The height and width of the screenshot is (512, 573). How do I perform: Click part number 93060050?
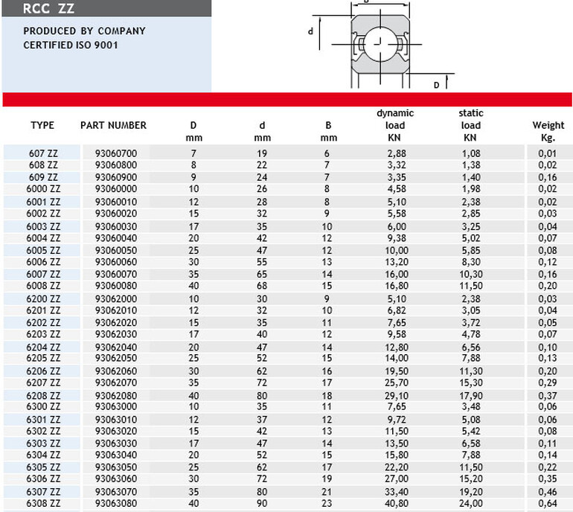click(116, 251)
